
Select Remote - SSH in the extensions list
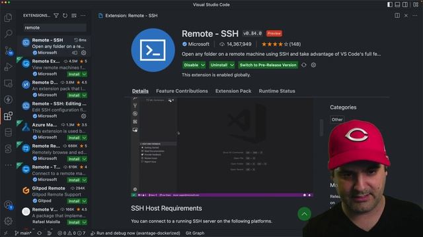point(54,46)
